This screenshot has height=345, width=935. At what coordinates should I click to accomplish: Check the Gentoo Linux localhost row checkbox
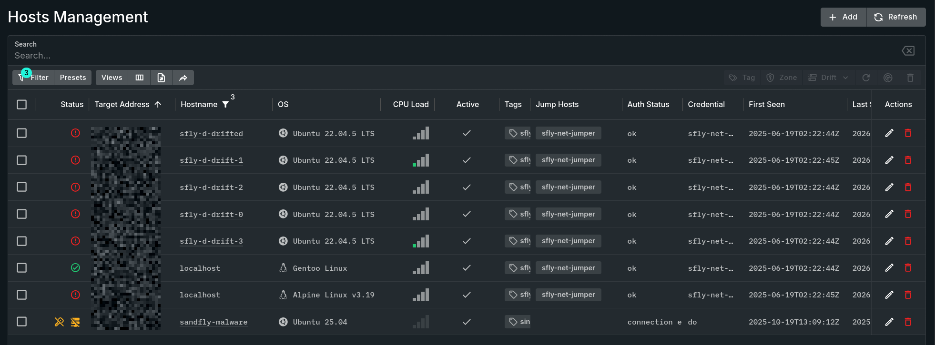pos(22,268)
